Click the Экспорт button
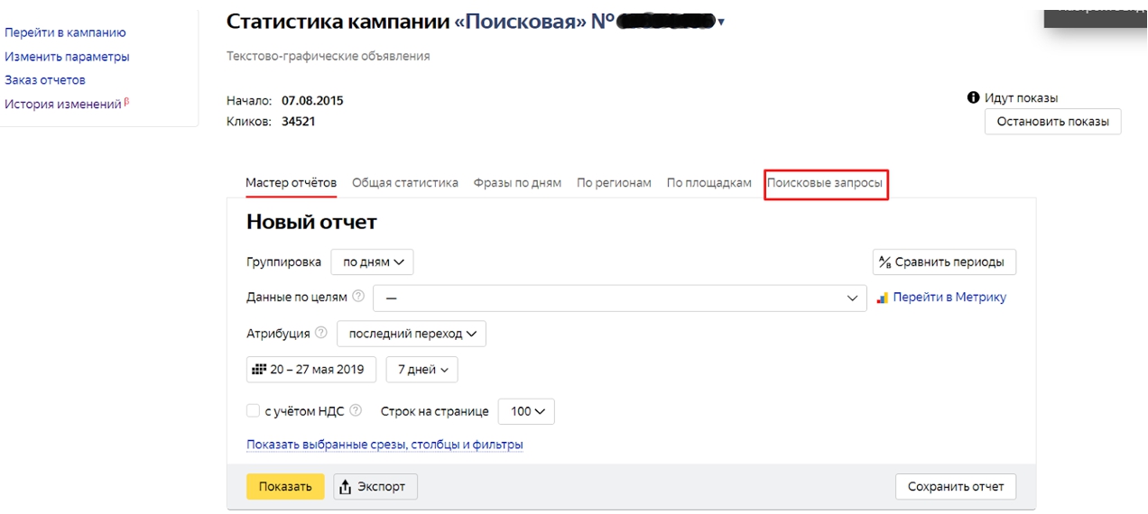The image size is (1148, 514). 375,487
